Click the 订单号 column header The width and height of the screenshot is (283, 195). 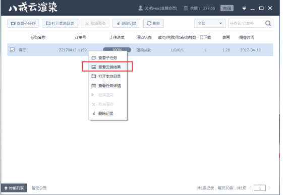pos(80,37)
